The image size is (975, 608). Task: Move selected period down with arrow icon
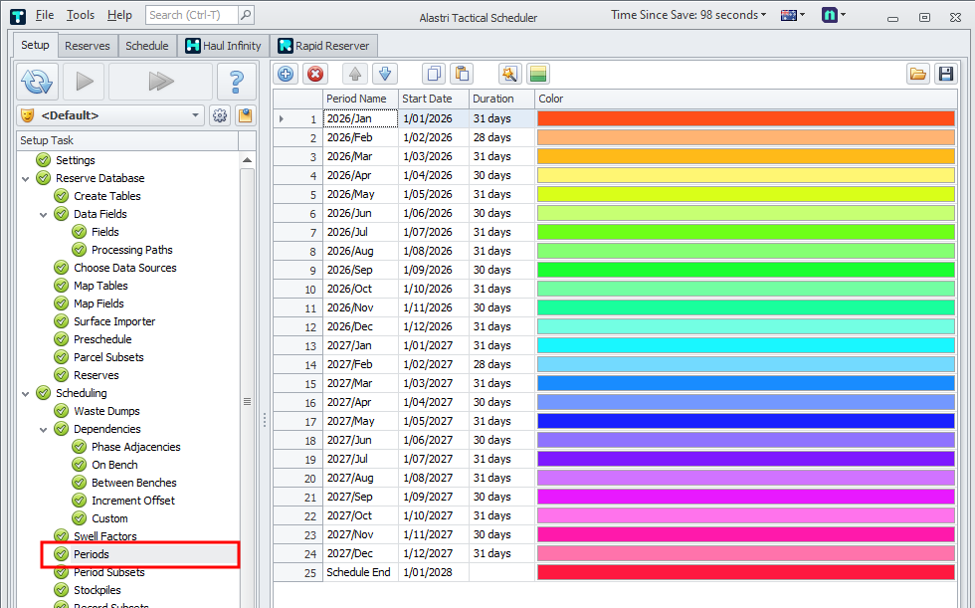coord(384,74)
